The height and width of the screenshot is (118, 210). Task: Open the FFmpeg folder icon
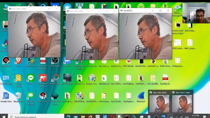[x=178, y=62]
